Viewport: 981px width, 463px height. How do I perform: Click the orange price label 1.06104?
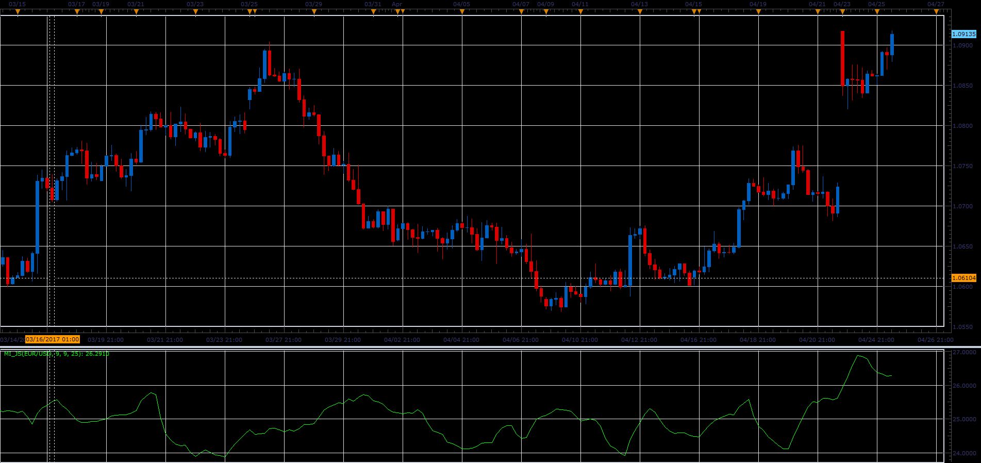963,278
